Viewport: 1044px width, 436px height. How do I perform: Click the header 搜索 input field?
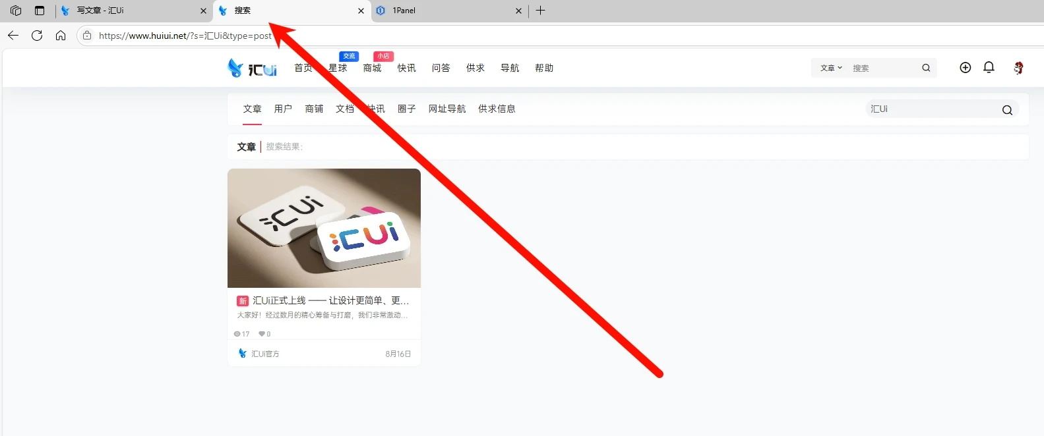[884, 68]
